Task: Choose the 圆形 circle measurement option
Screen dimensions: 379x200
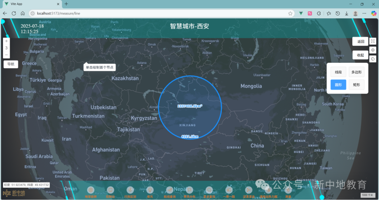Action: 338,85
